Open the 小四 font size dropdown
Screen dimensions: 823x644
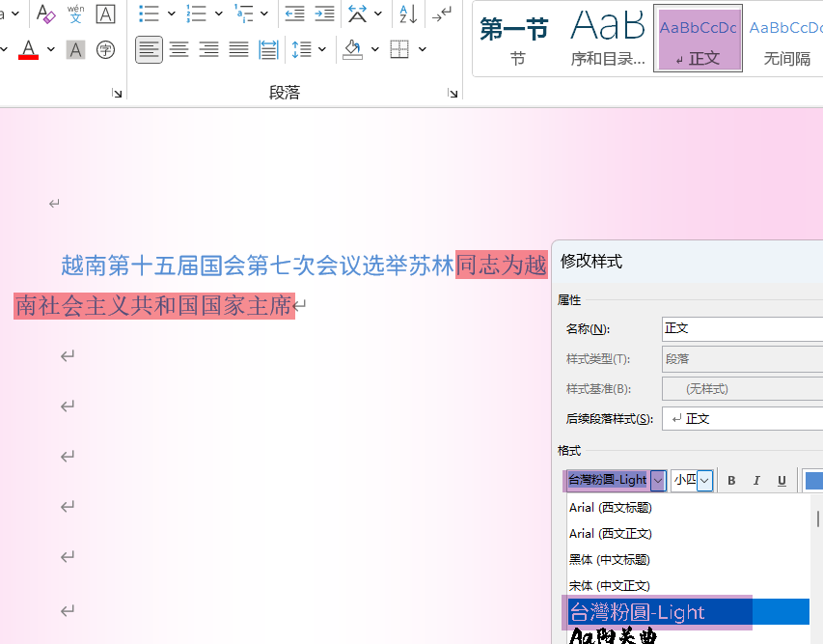tap(705, 481)
